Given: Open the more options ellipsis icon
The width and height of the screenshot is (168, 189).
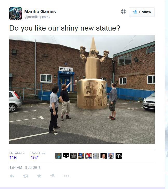Looking at the screenshot, I should [66, 176].
